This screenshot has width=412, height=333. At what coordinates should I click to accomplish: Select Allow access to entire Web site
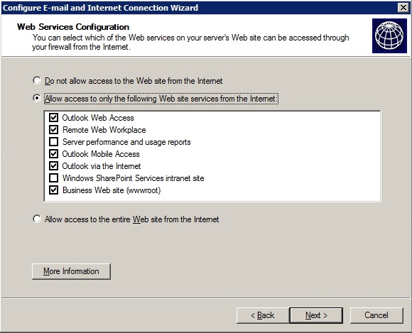37,219
